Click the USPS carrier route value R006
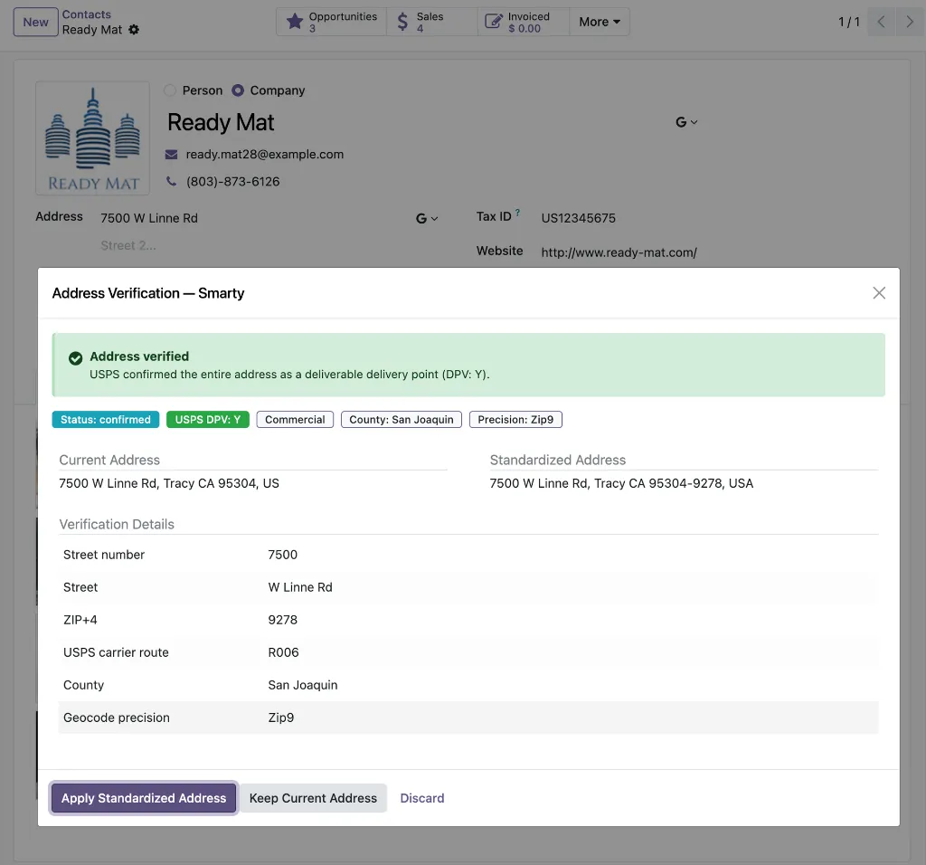Image resolution: width=926 pixels, height=865 pixels. coord(283,652)
